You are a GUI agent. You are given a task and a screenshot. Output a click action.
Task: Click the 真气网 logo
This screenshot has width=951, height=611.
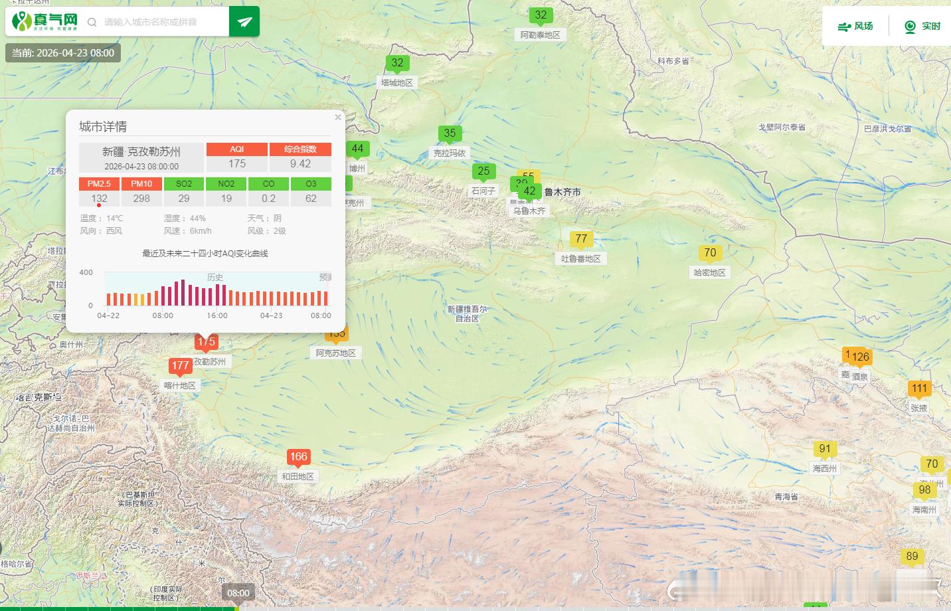tap(45, 21)
